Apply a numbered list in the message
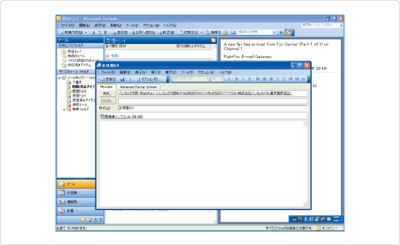Viewport: 400px width, 245px height. point(284,79)
